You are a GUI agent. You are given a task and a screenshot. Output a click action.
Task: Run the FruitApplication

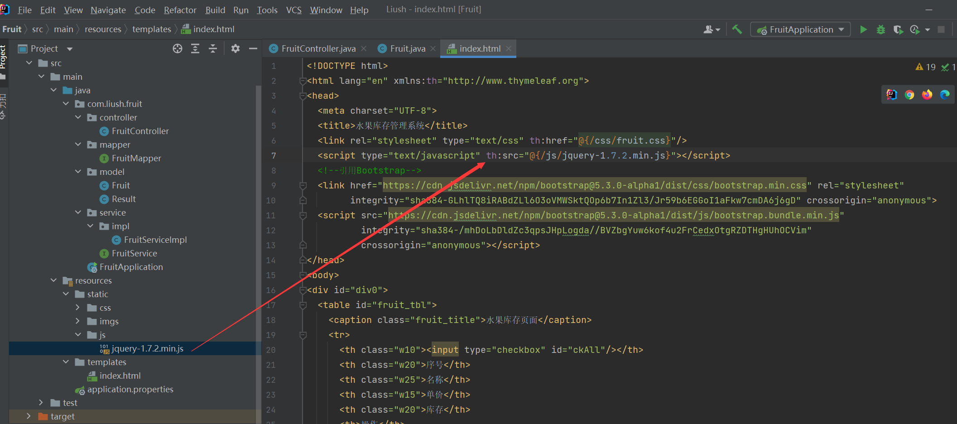tap(863, 29)
